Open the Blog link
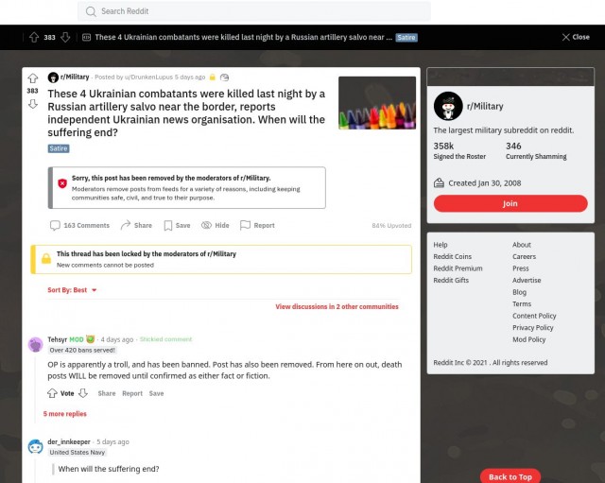The height and width of the screenshot is (483, 605). click(x=519, y=292)
